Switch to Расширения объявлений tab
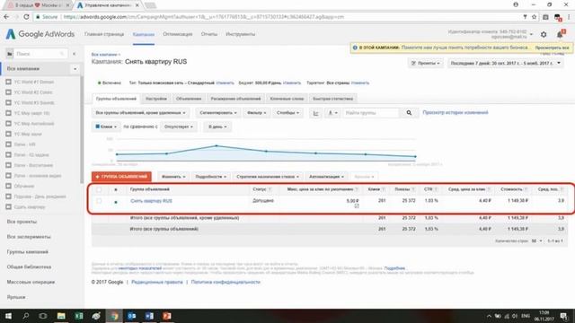 point(235,99)
